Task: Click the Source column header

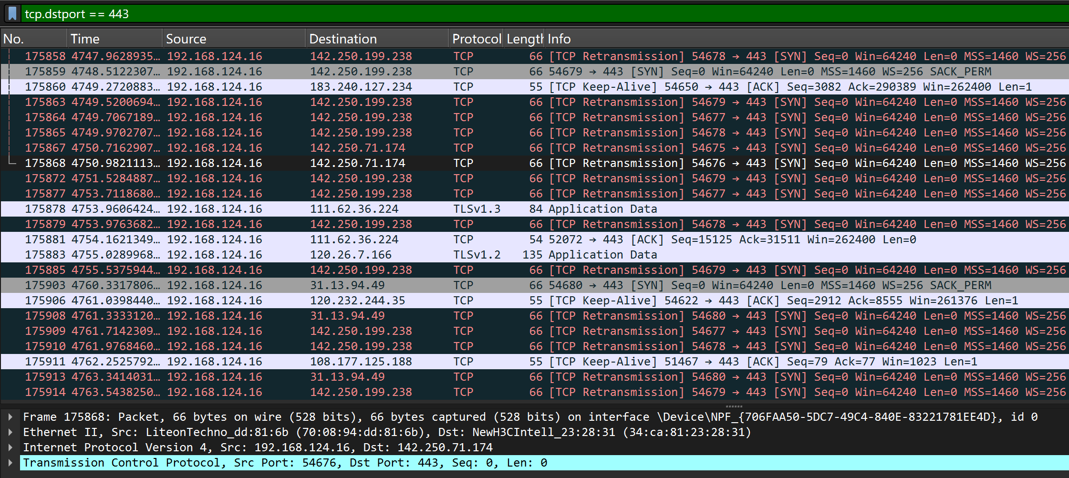Action: click(x=234, y=39)
